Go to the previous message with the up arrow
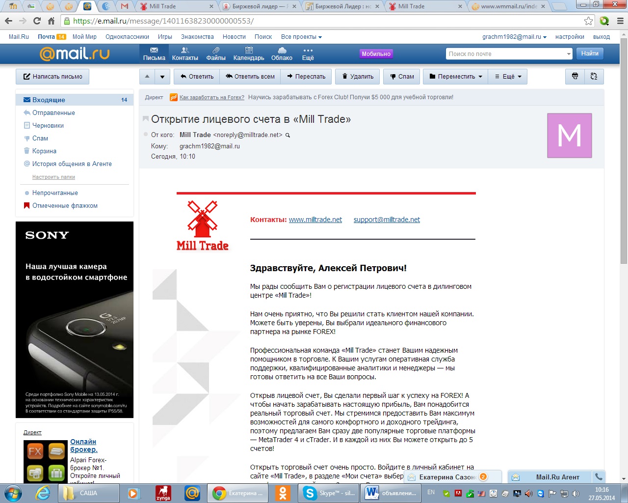This screenshot has height=503, width=628. pyautogui.click(x=147, y=76)
